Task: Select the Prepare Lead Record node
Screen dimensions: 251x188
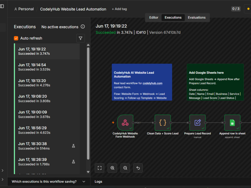Action: click(x=198, y=123)
